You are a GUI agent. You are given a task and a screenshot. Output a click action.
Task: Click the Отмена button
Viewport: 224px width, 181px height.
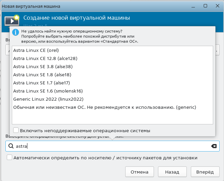[139, 172]
